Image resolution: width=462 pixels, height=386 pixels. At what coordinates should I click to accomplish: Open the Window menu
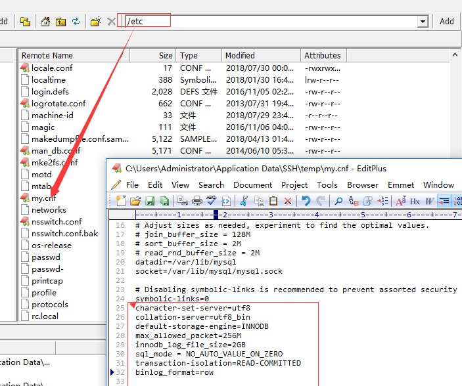click(x=439, y=185)
